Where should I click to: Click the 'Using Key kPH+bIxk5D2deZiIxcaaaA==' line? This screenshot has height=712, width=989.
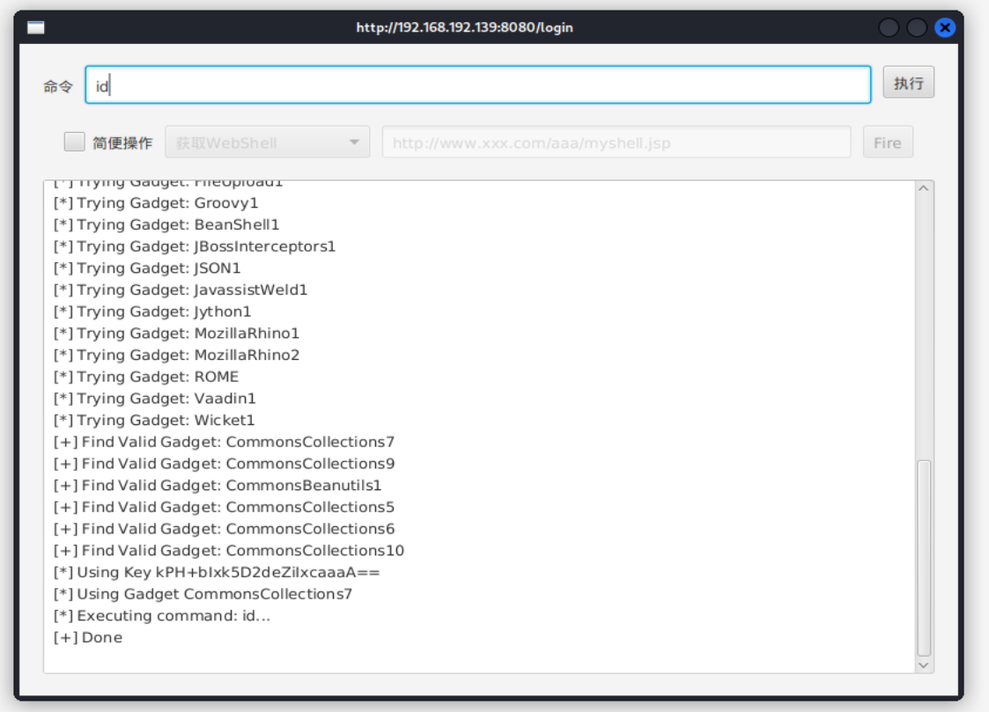(217, 572)
